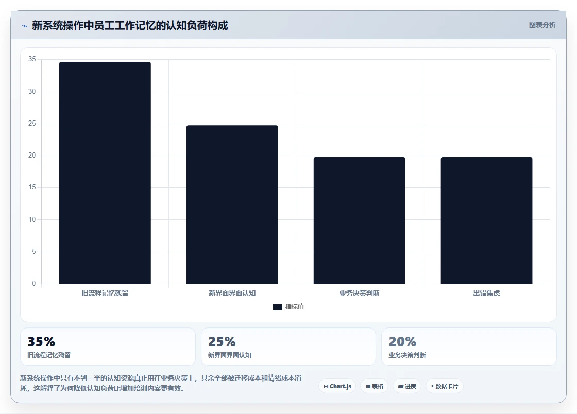Click the icon inside the 表格 tag

click(368, 386)
